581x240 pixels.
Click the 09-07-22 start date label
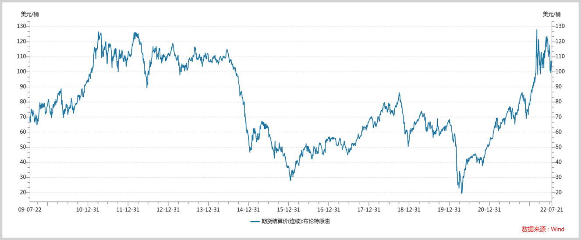click(x=30, y=209)
